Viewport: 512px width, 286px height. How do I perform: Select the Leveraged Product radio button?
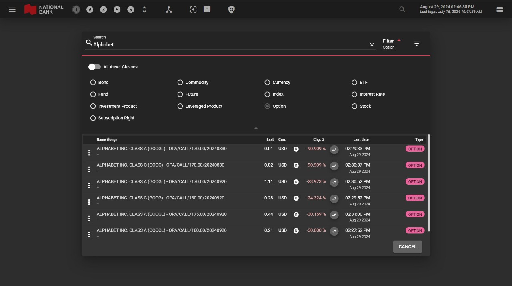point(180,106)
